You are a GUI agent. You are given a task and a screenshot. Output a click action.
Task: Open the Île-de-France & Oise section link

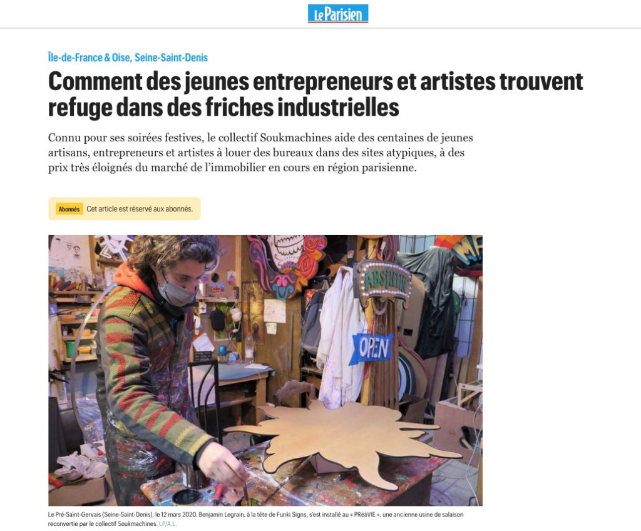click(x=89, y=58)
